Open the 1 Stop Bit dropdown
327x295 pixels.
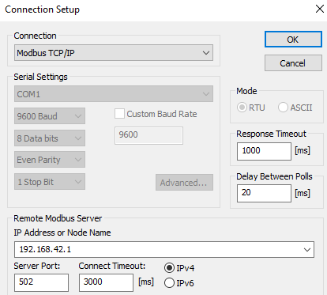(50, 182)
